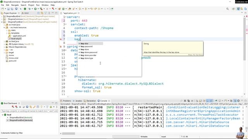The image size is (248, 139).
Task: Click Console remove launch X icon
Action: pyautogui.click(x=185, y=101)
